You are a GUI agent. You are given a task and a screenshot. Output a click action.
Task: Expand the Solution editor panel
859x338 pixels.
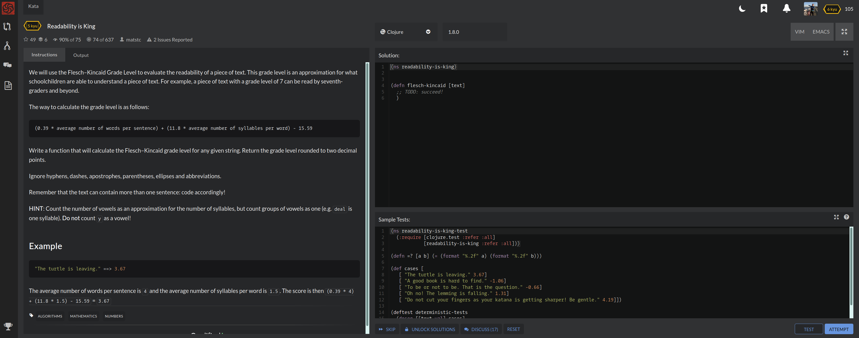(845, 53)
